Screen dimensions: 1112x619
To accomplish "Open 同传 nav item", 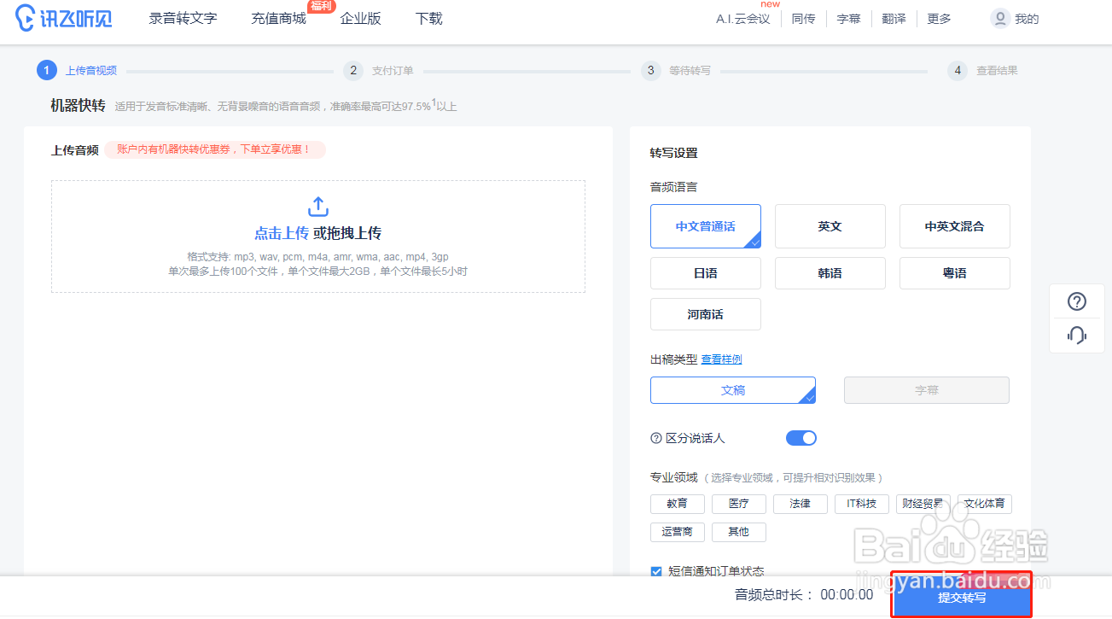I will point(803,19).
